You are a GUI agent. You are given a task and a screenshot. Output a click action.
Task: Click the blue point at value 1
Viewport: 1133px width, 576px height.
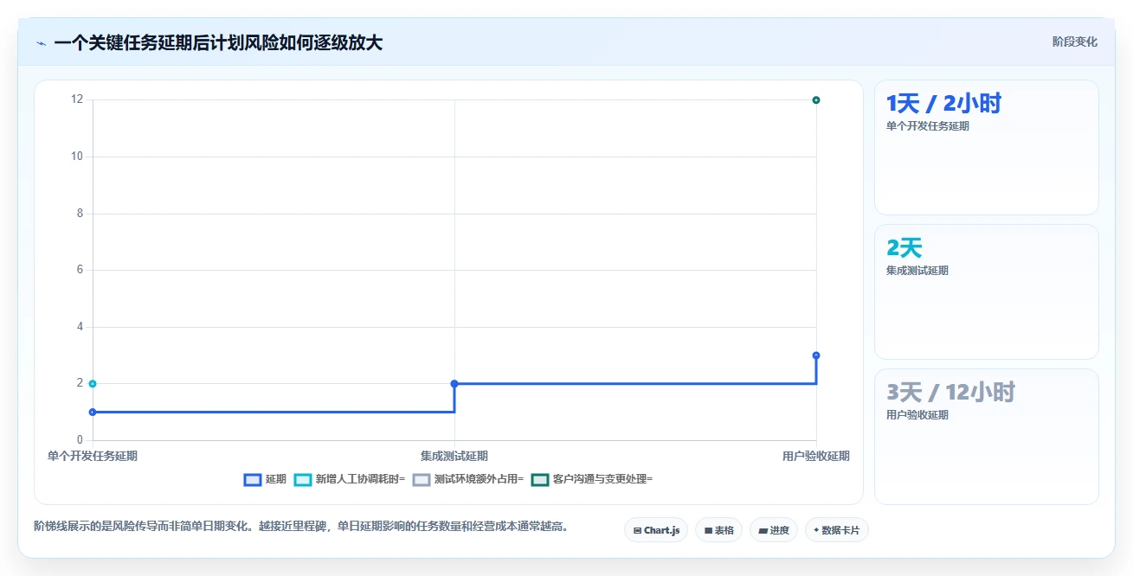(x=93, y=412)
